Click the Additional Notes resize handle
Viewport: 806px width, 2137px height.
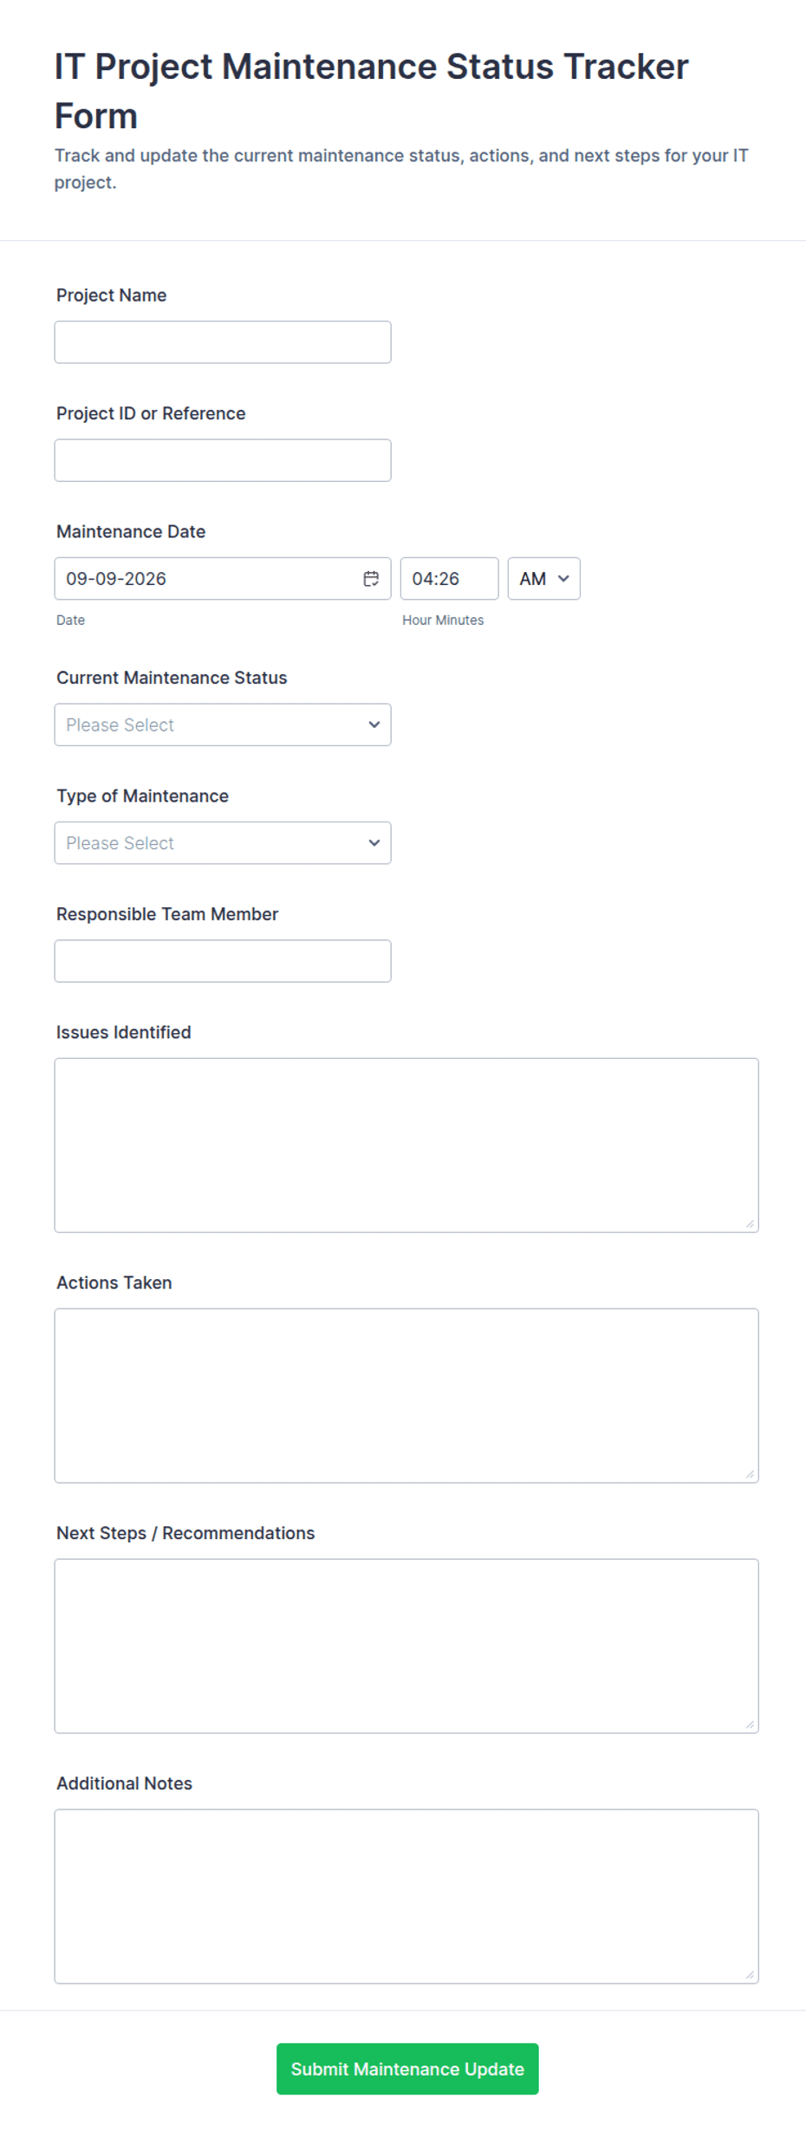click(750, 1975)
